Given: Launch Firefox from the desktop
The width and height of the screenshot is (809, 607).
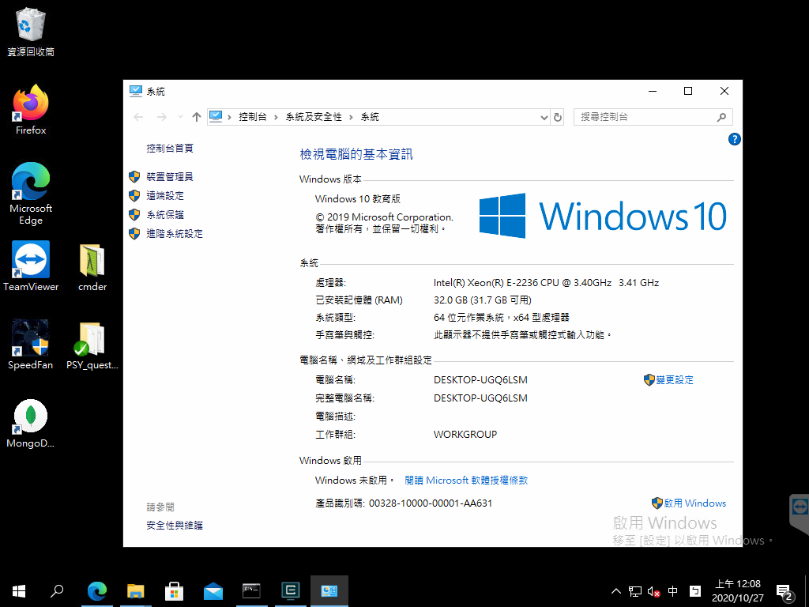Looking at the screenshot, I should (31, 110).
